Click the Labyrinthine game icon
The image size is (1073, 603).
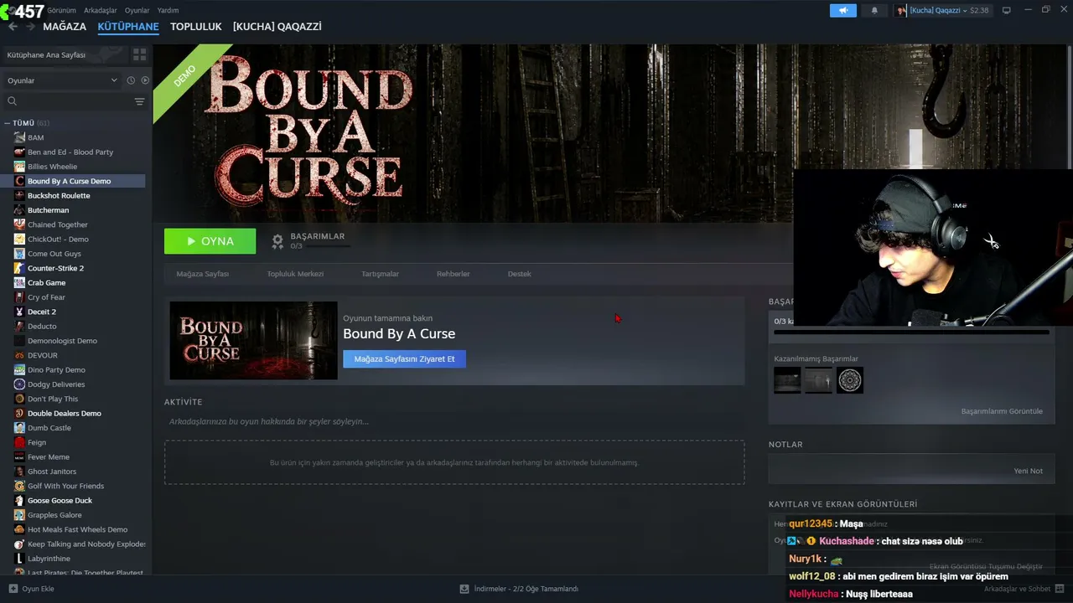19,558
